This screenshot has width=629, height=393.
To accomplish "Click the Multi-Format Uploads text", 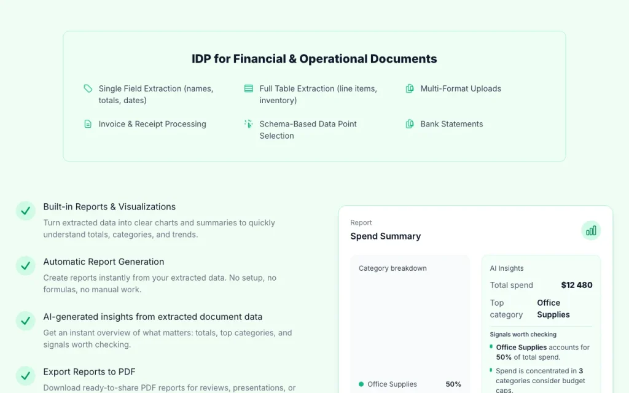I will [x=461, y=88].
